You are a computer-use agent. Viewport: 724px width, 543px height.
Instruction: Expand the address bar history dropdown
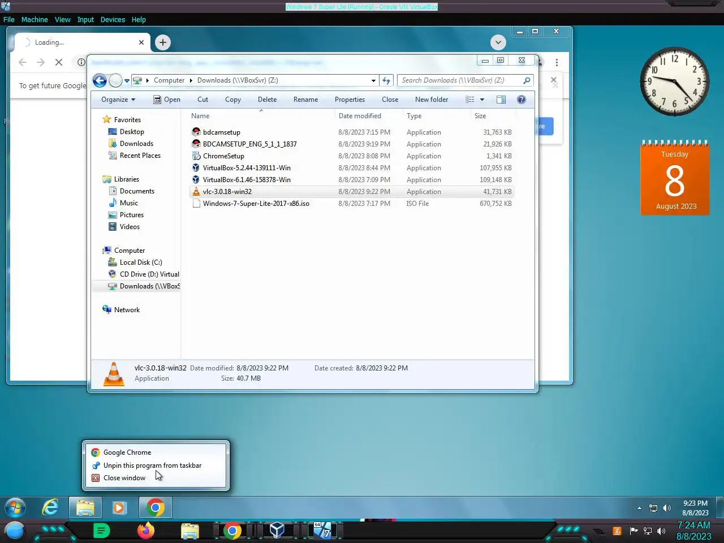tap(373, 80)
